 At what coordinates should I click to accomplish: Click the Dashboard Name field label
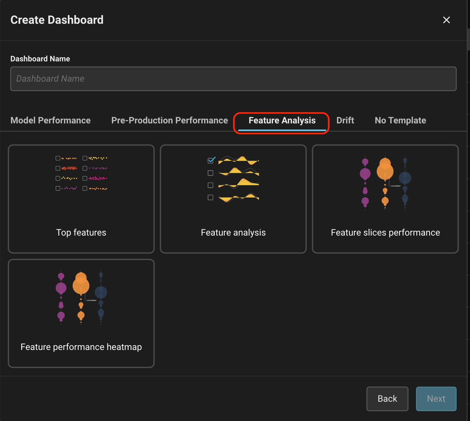40,59
